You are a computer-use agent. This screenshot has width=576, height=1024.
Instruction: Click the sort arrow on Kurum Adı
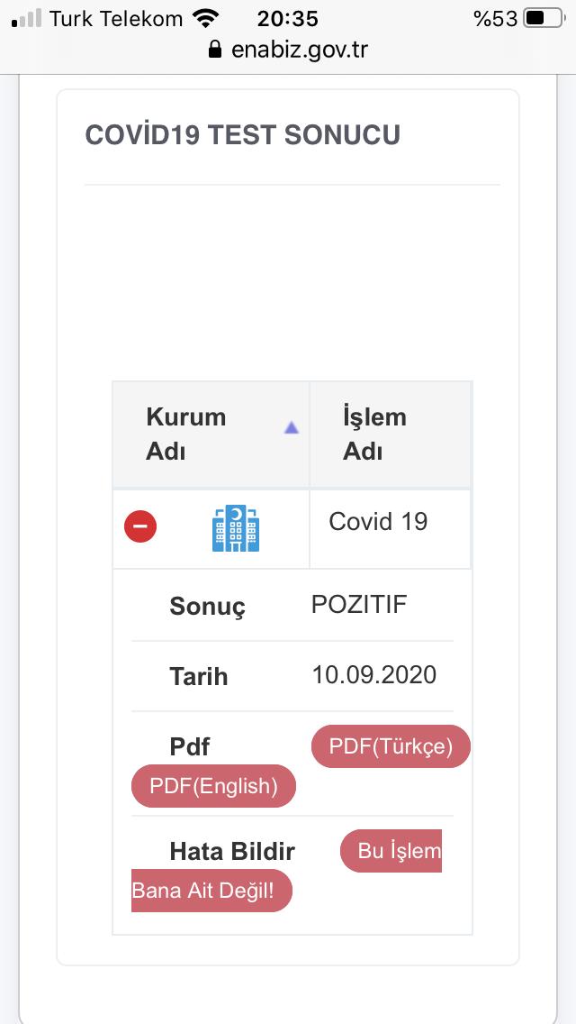tap(291, 428)
